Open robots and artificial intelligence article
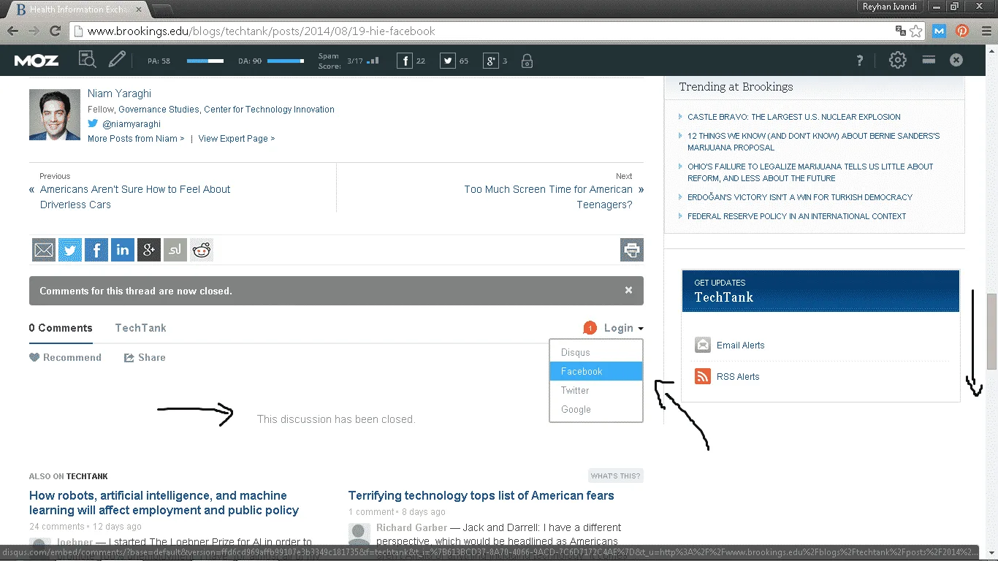Screen dimensions: 998x561 [164, 503]
